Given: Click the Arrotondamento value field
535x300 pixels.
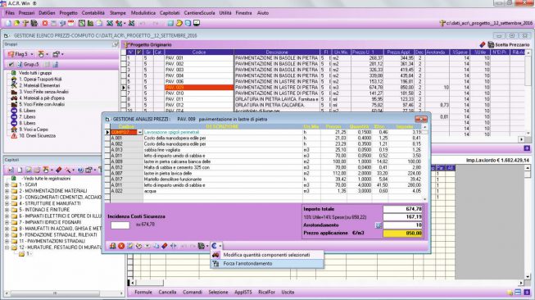Looking at the screenshot, I should pos(403,225).
